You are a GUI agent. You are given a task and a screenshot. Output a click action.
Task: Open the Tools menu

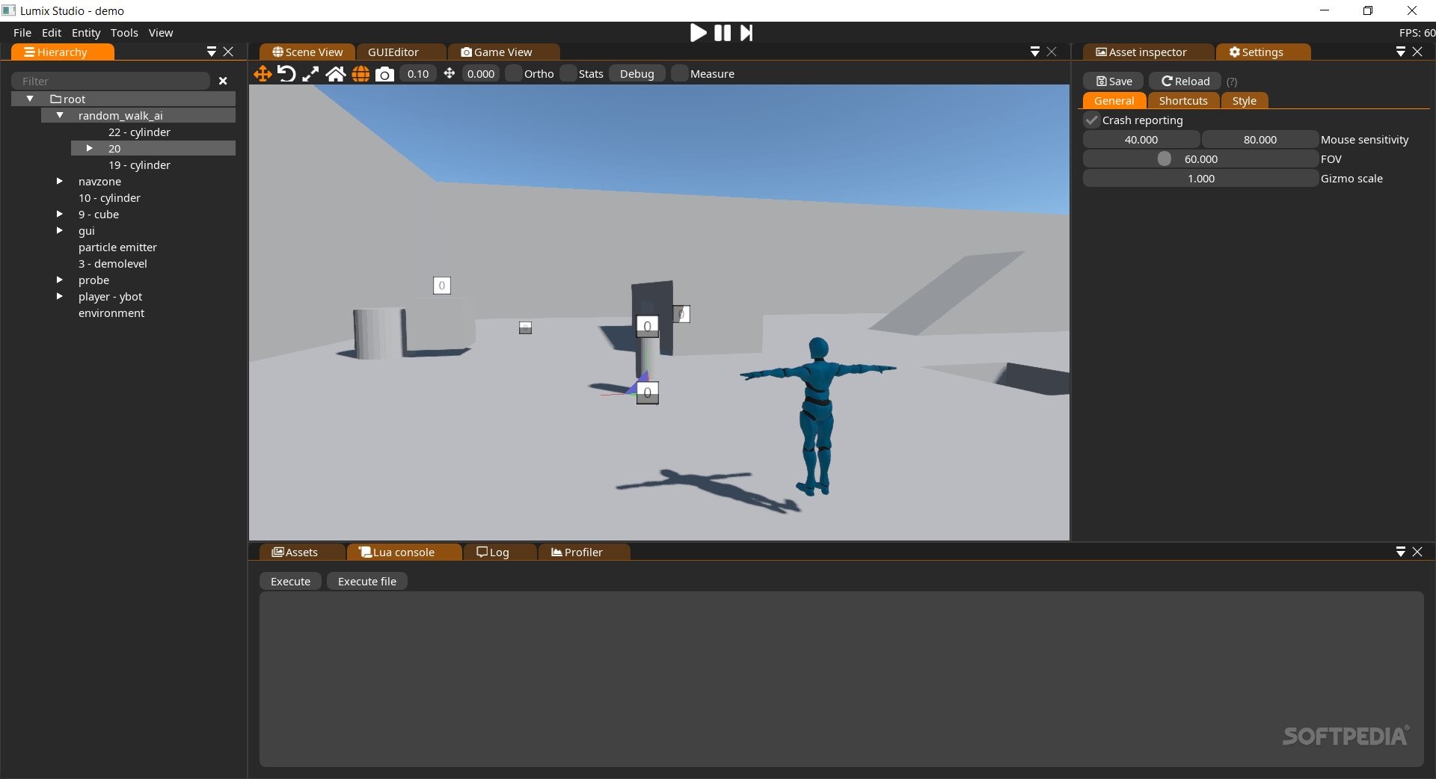coord(124,33)
